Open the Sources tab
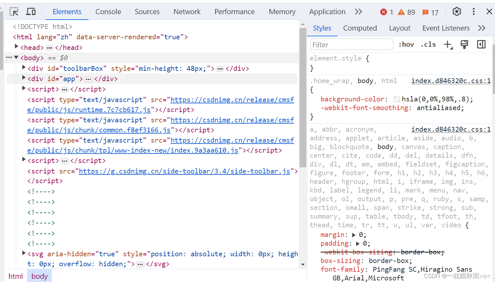The image size is (495, 282). tap(147, 12)
